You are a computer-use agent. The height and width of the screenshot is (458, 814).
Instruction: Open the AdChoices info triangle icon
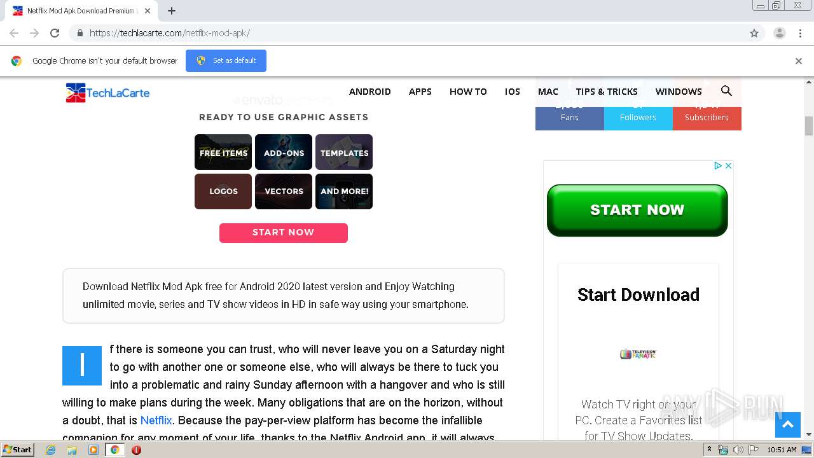pos(718,165)
